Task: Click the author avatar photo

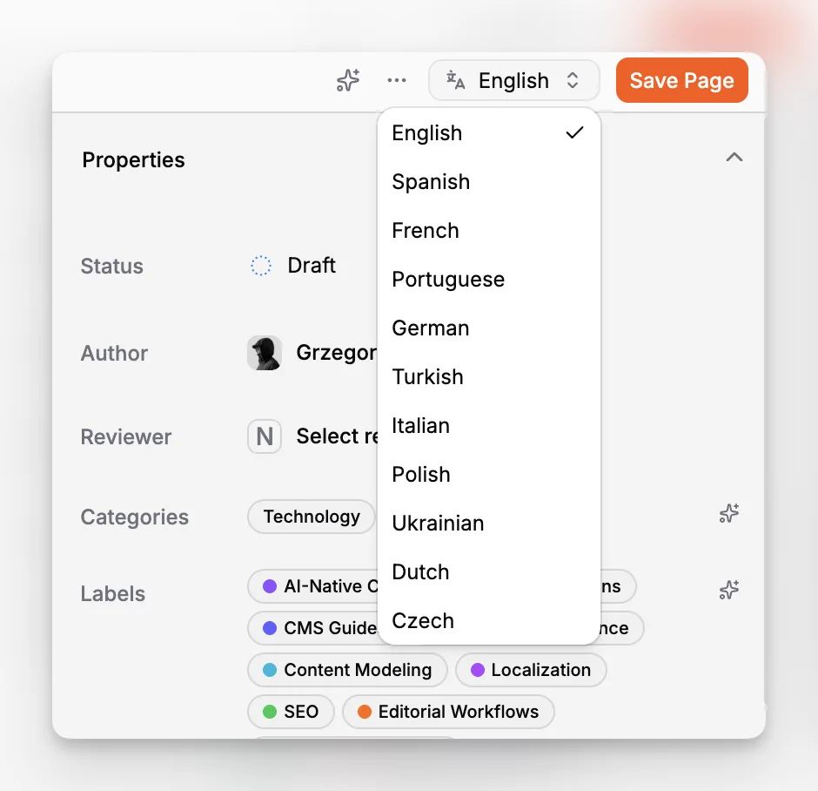Action: coord(265,353)
